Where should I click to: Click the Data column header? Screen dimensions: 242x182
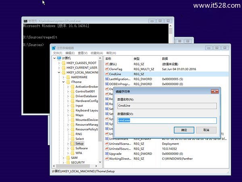(x=194, y=59)
